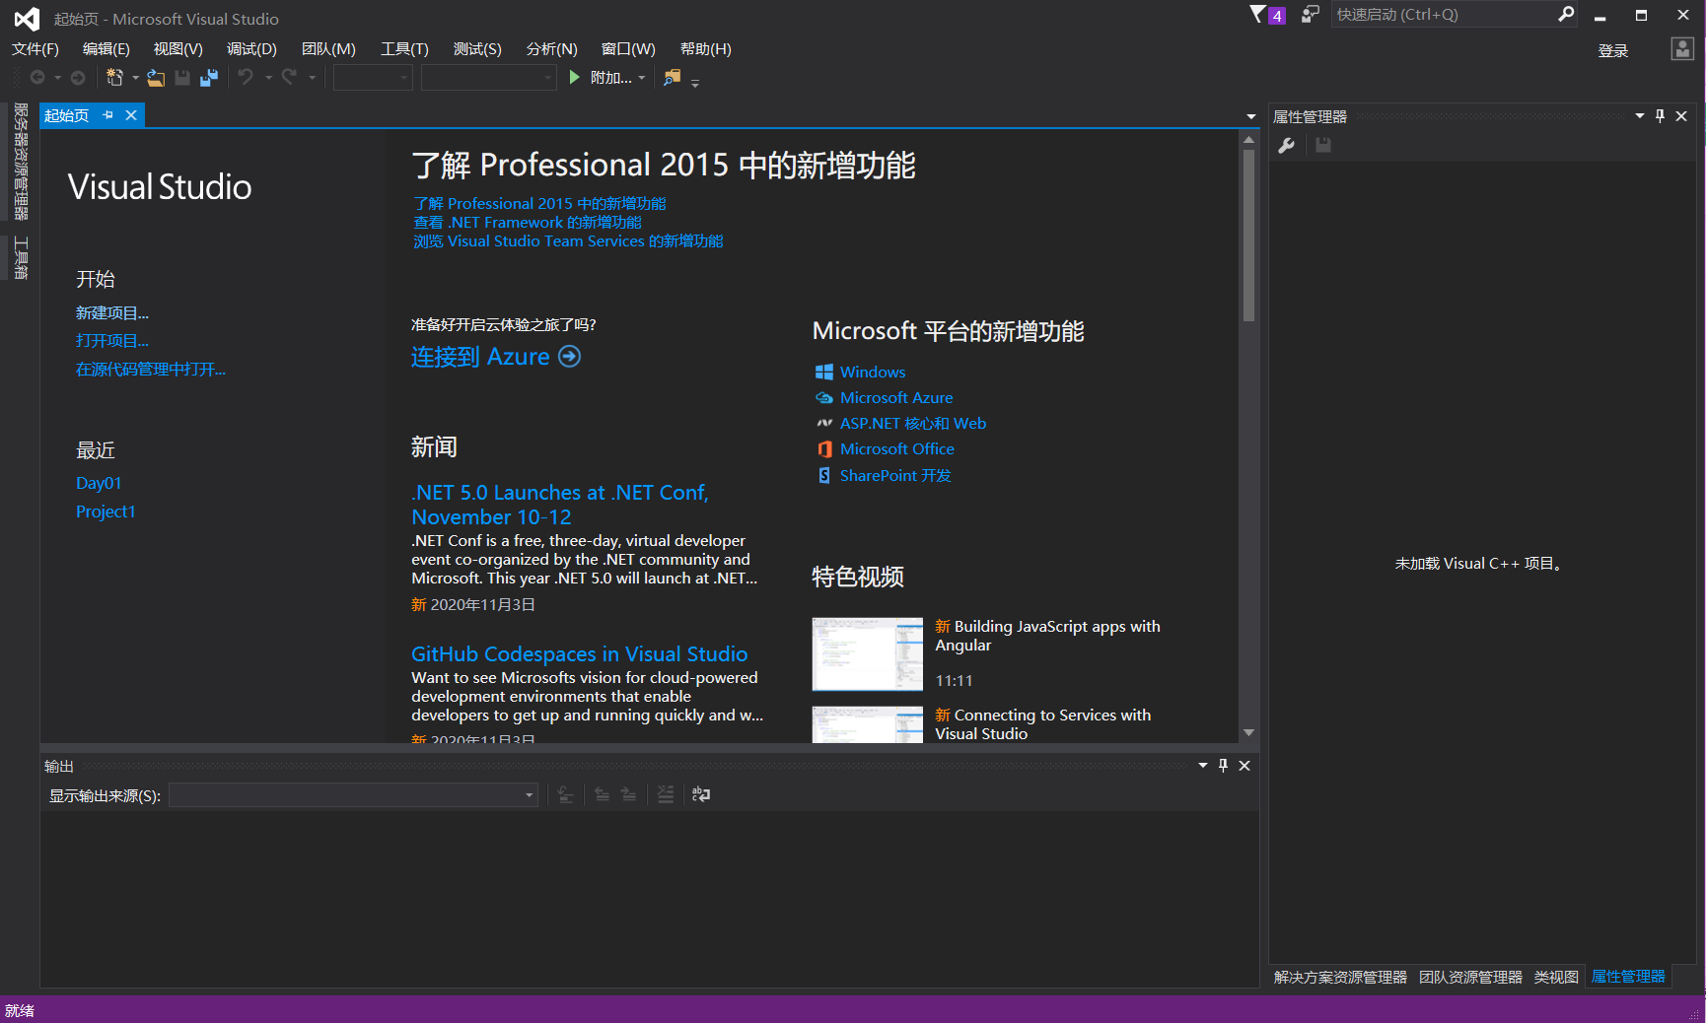The image size is (1706, 1023).
Task: Open the 调试(D) menu
Action: pyautogui.click(x=251, y=49)
